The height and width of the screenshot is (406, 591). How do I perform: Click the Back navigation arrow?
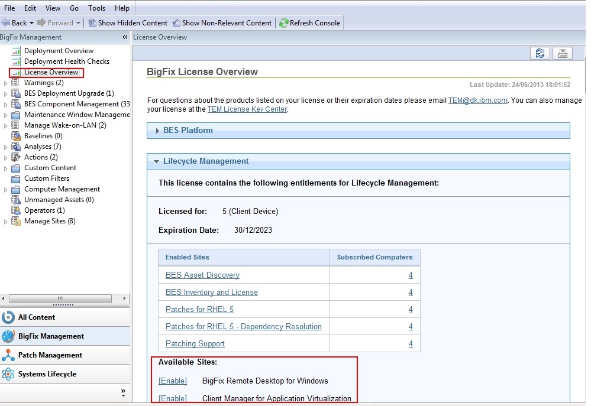pos(6,23)
